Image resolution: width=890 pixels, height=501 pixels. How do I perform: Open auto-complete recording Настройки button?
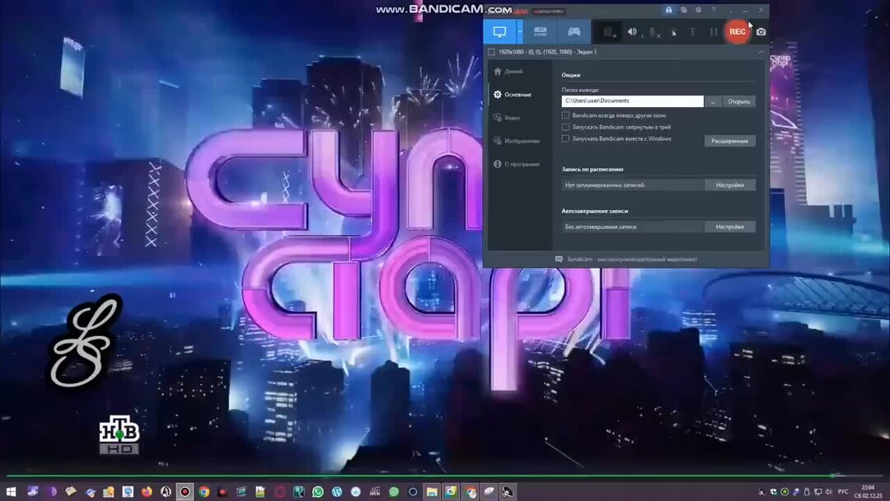click(730, 227)
